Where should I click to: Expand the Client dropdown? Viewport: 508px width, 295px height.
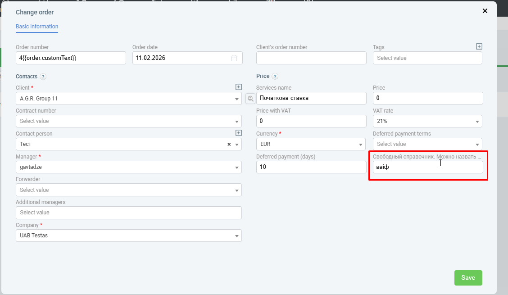(x=237, y=99)
